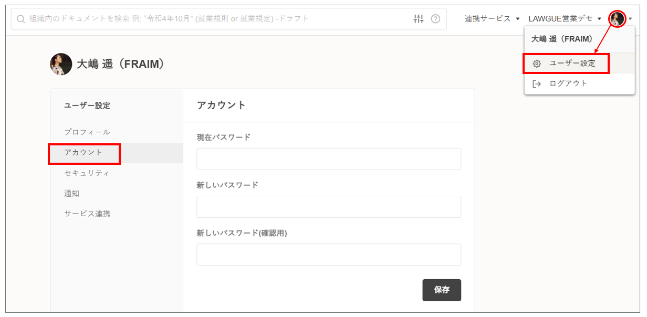This screenshot has width=647, height=317.
Task: Click the magnifier icon in search bar
Action: point(21,19)
